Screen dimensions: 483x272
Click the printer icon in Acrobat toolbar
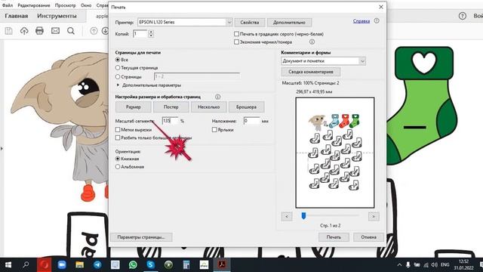tap(39, 31)
